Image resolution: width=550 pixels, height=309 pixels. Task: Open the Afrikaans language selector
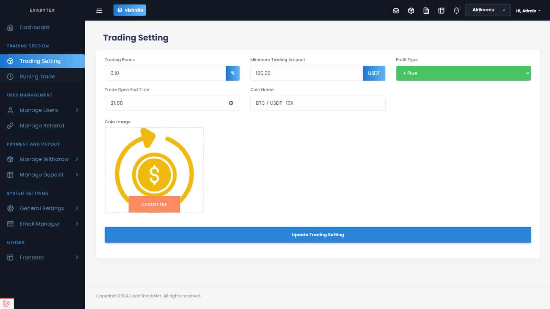488,10
